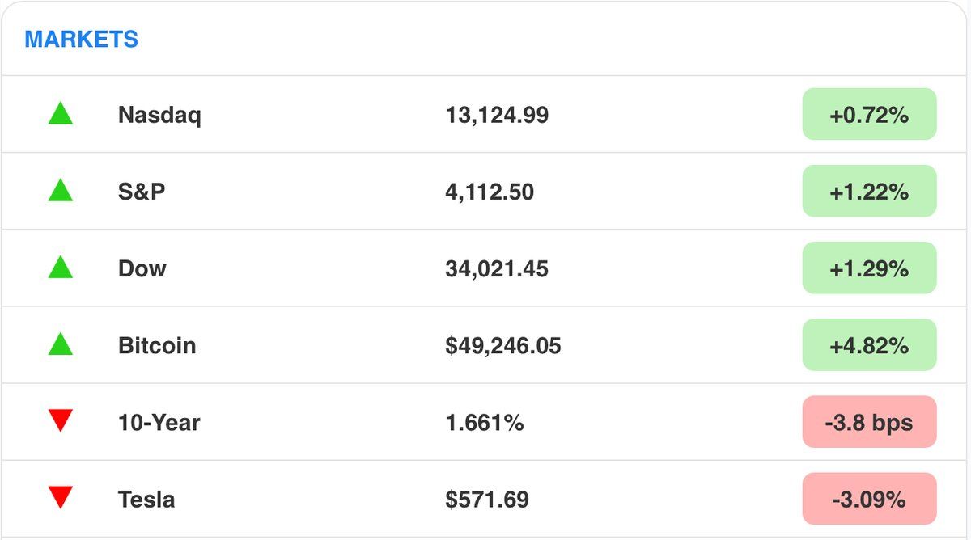Open the MARKETS header link
The image size is (971, 540).
coord(81,39)
